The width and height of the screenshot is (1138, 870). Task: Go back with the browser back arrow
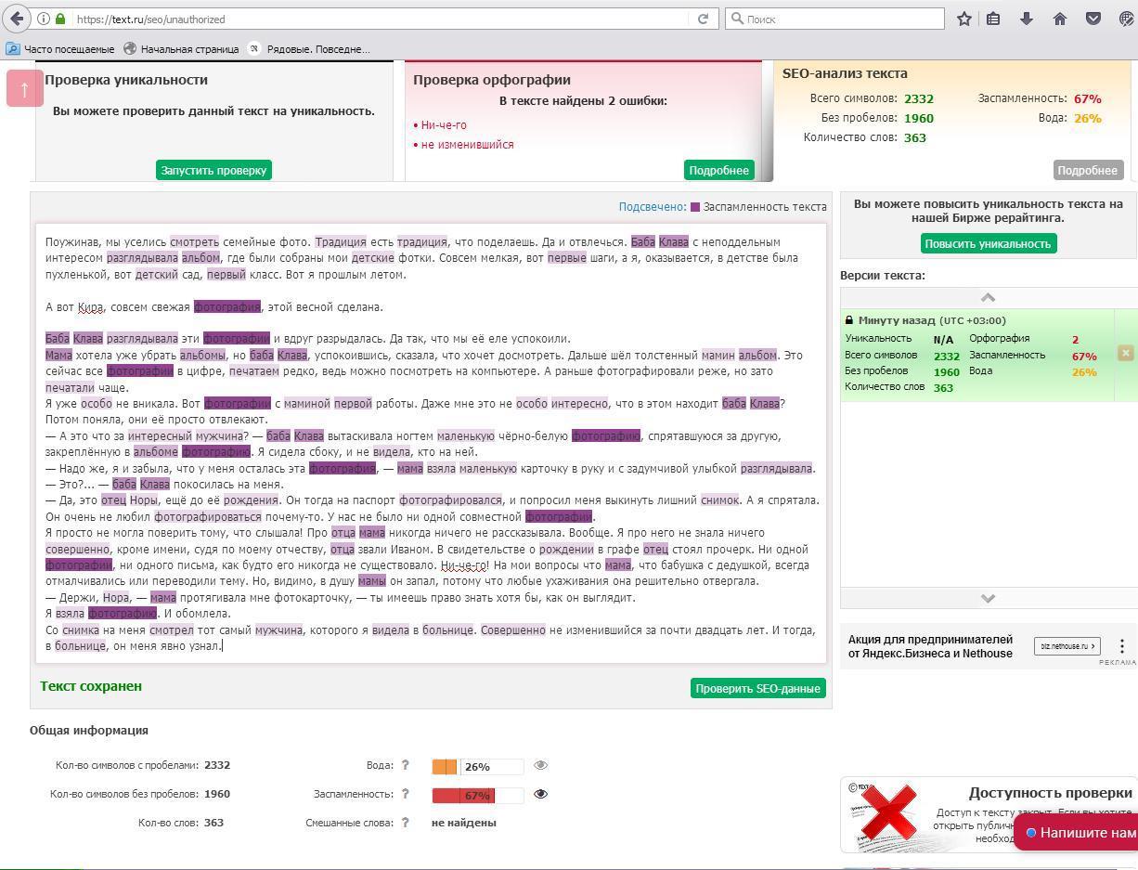[18, 19]
